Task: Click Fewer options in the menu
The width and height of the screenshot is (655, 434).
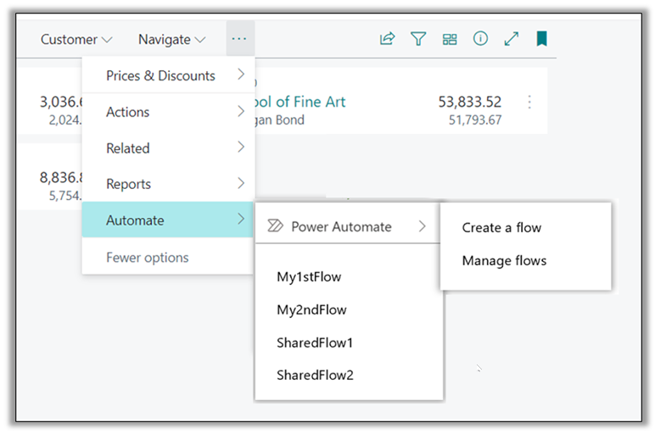Action: (x=148, y=257)
